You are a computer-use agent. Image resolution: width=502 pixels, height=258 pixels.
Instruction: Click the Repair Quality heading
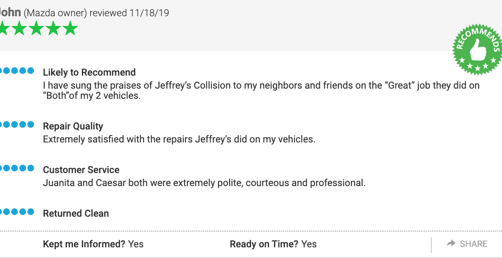(73, 126)
